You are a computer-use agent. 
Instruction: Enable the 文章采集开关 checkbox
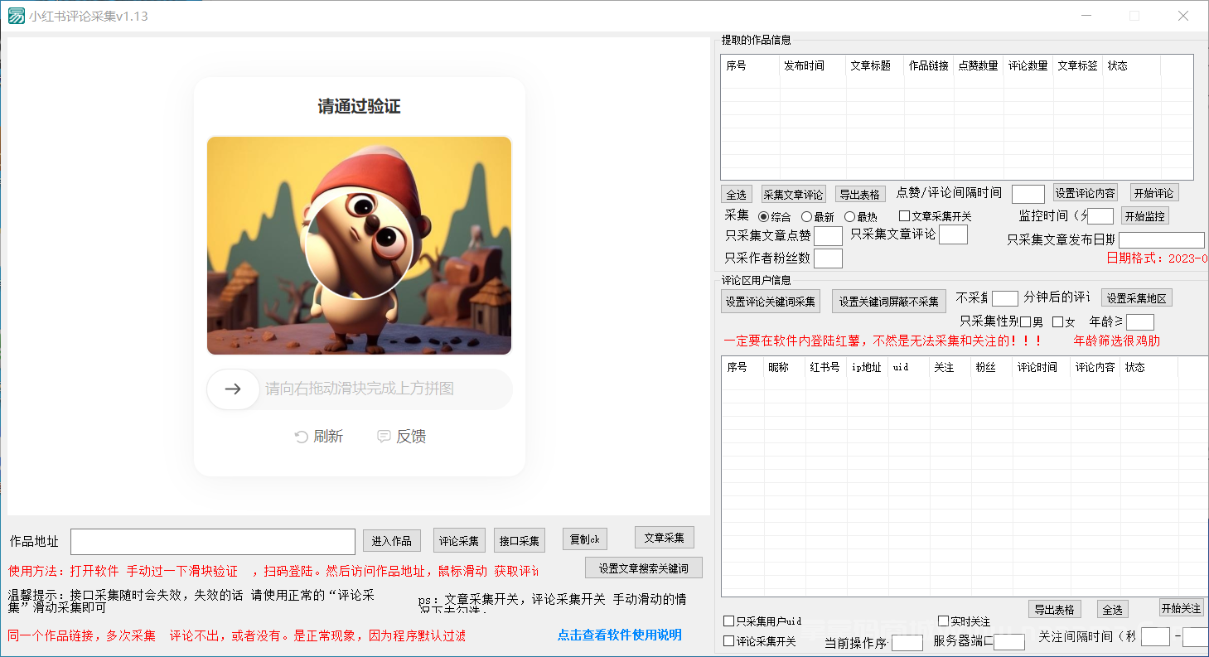(904, 215)
